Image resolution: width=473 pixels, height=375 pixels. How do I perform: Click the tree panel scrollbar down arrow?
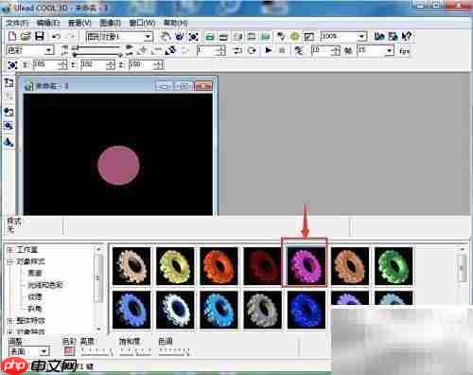pos(98,329)
